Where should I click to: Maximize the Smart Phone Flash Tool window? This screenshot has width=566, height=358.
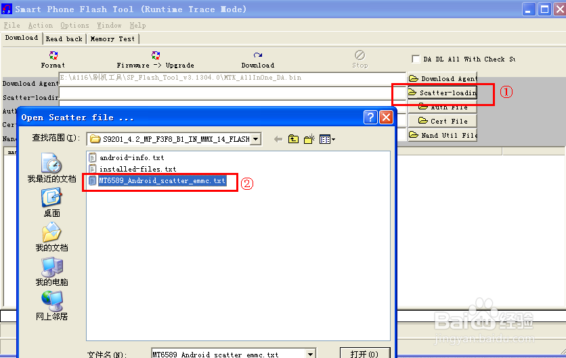tap(544, 9)
